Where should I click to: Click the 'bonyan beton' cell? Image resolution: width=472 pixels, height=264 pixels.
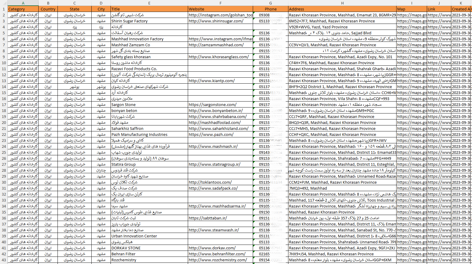(149, 110)
